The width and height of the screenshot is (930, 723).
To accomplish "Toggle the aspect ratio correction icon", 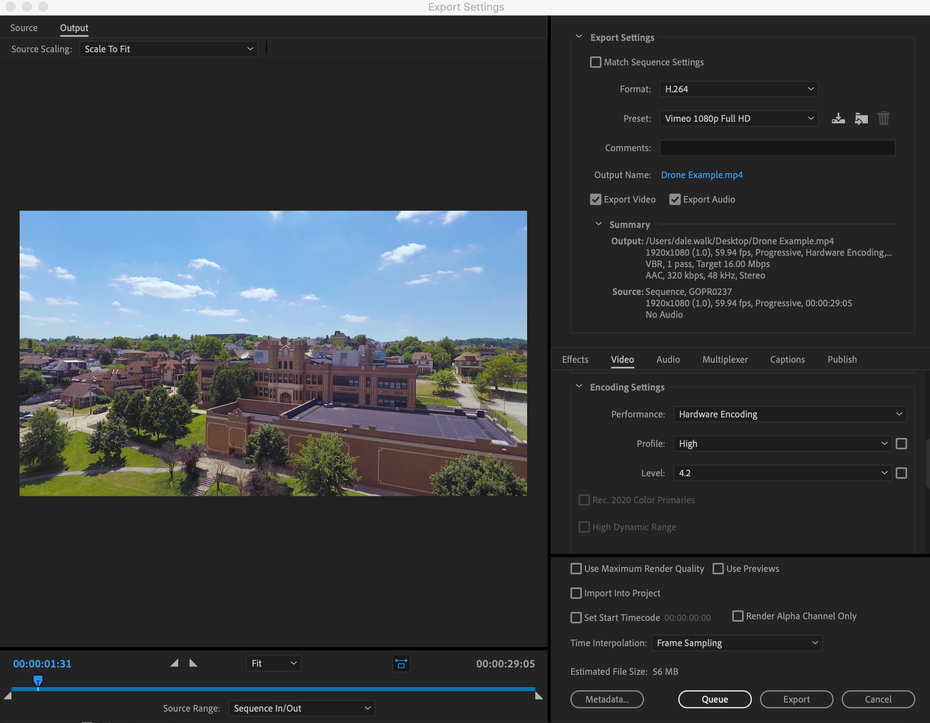I will [401, 663].
